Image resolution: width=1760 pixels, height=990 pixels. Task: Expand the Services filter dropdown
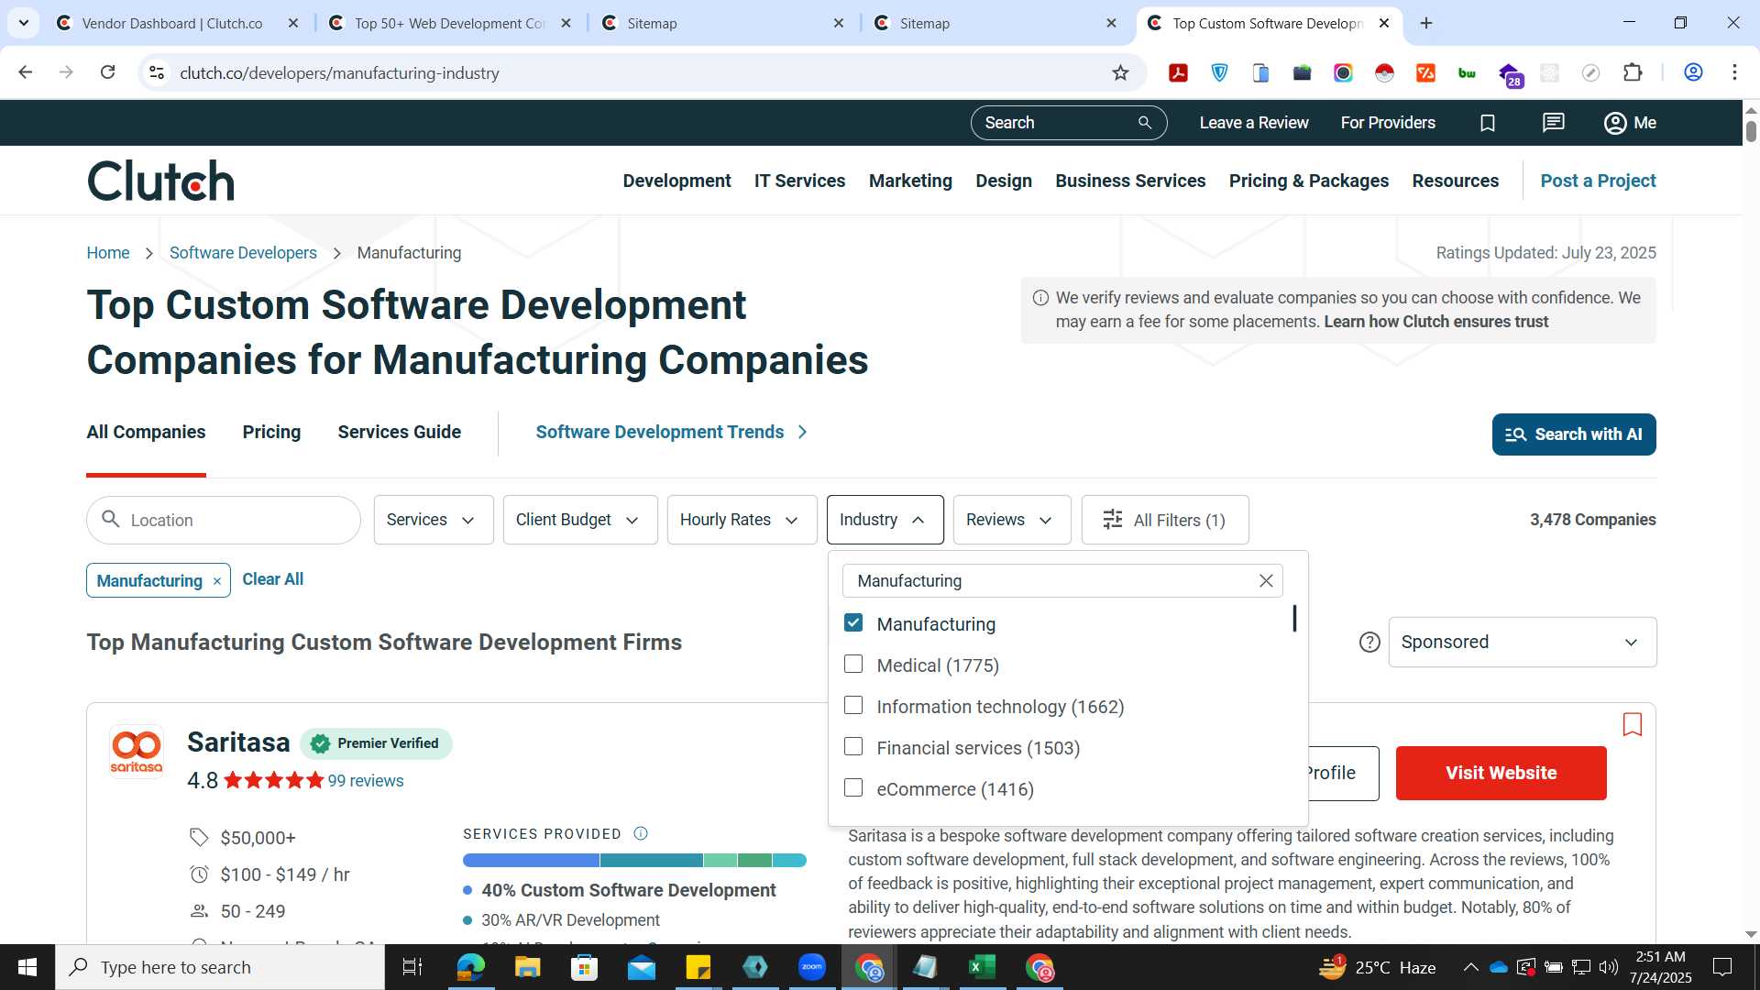434,520
